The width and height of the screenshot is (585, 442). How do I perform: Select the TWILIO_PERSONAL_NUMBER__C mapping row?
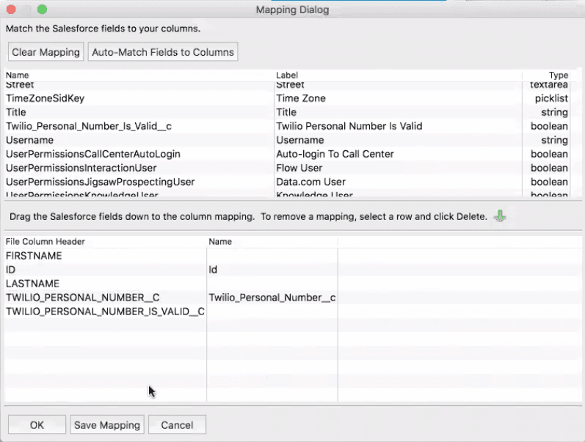pyautogui.click(x=82, y=298)
